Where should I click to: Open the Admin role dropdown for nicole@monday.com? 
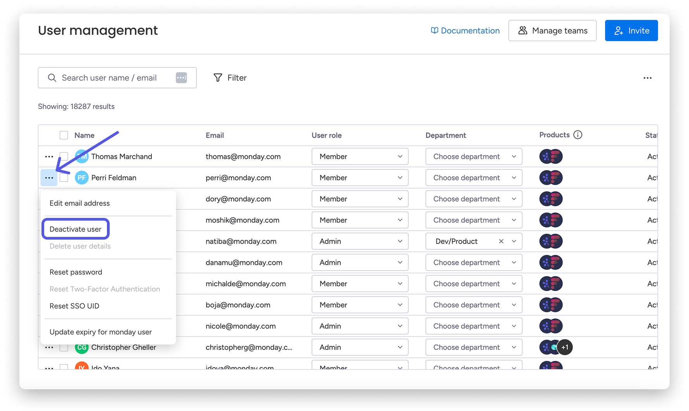pyautogui.click(x=360, y=326)
